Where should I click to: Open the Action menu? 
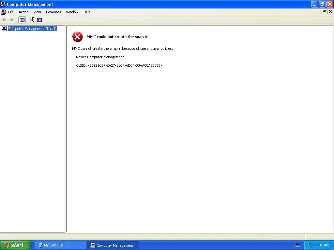click(23, 12)
